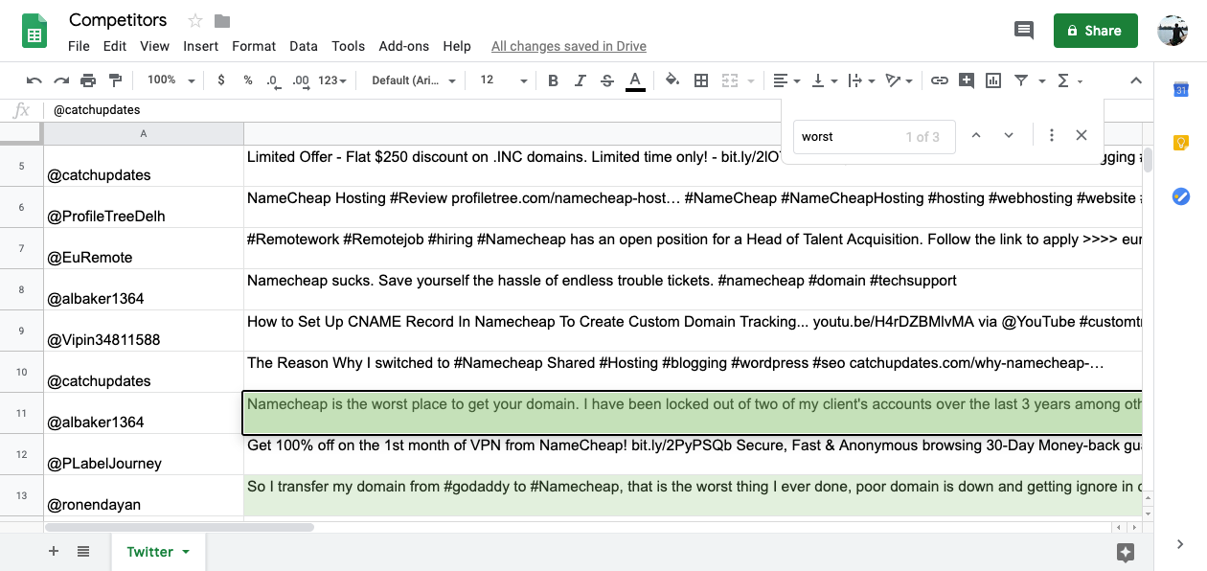Move document using folder icon
Viewport: 1207px width, 571px height.
tap(222, 21)
